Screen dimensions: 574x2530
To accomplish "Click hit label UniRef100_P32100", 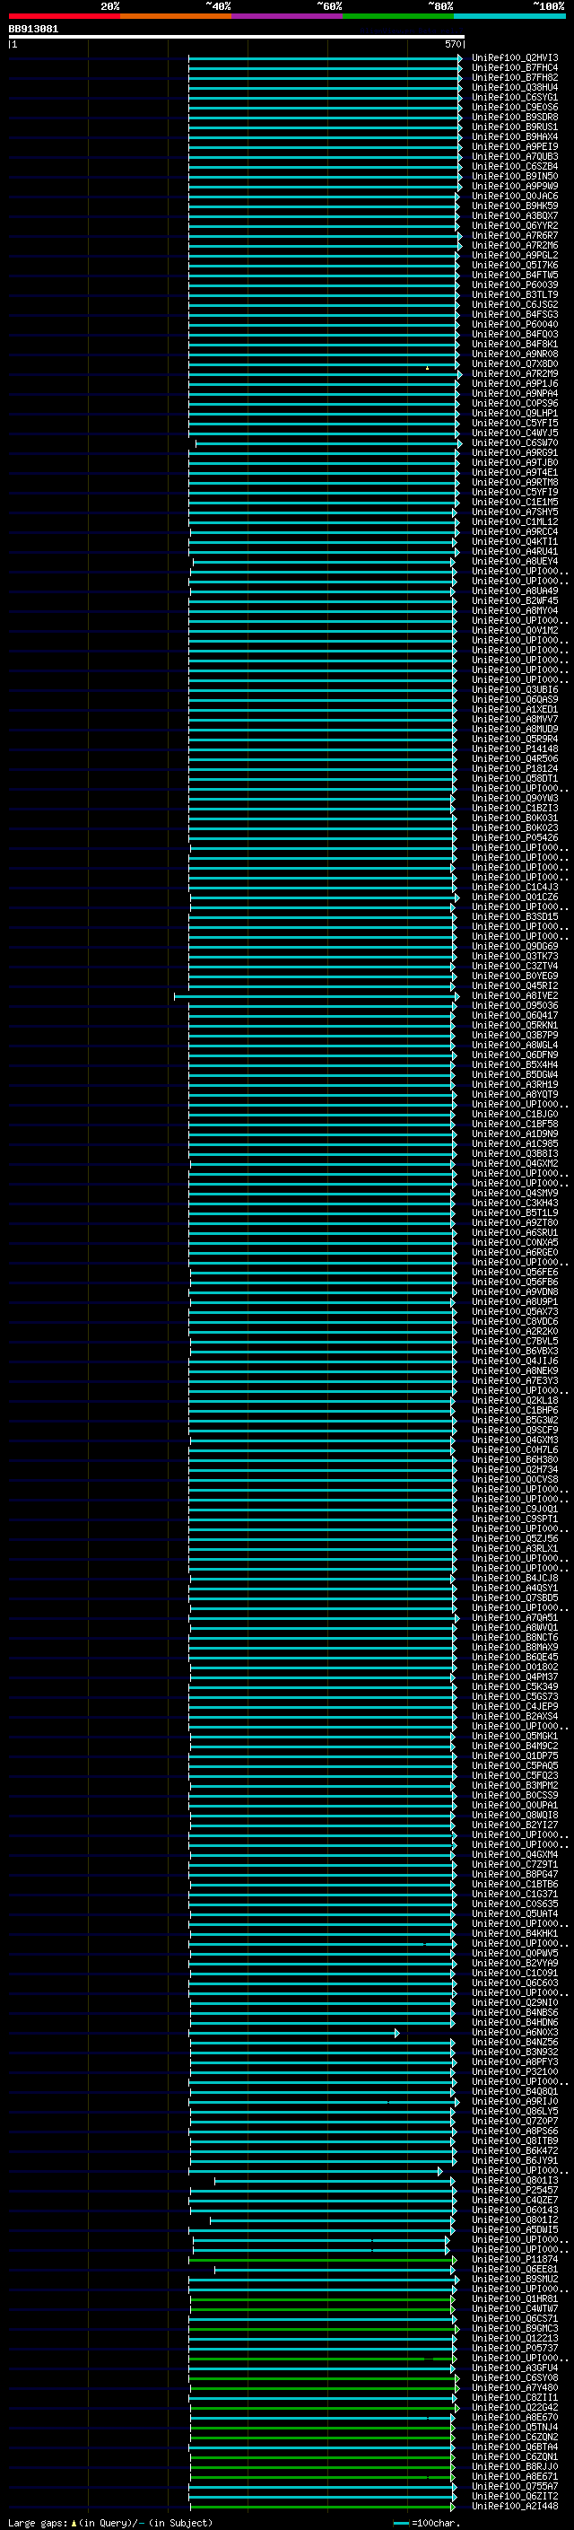I will pos(515,2072).
